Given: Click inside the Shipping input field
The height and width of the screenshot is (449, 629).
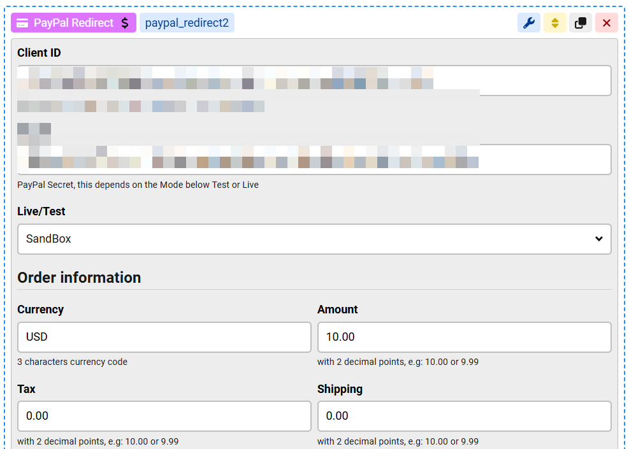Looking at the screenshot, I should coord(464,417).
